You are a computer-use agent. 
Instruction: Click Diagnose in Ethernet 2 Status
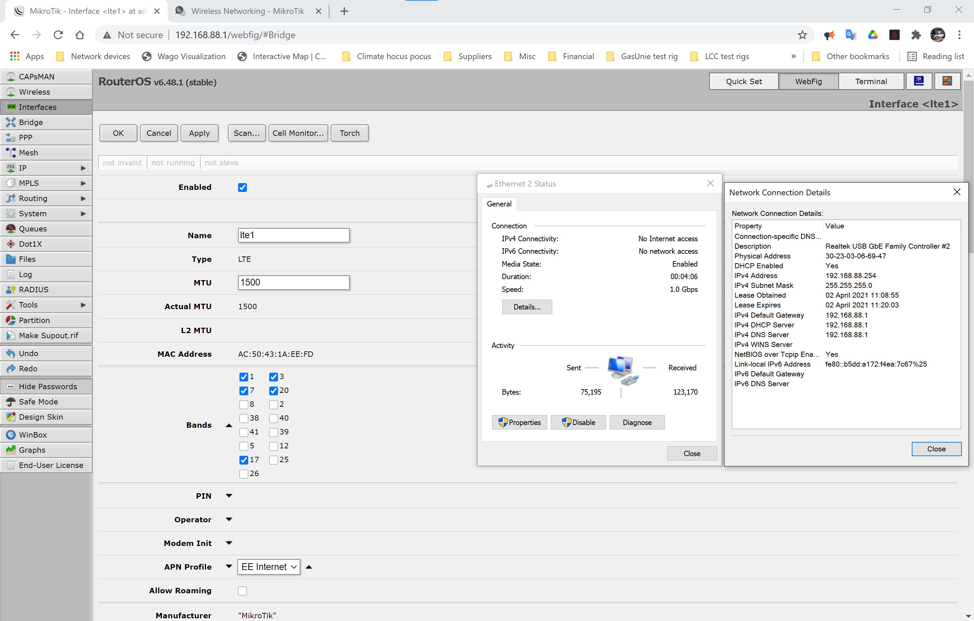point(637,423)
